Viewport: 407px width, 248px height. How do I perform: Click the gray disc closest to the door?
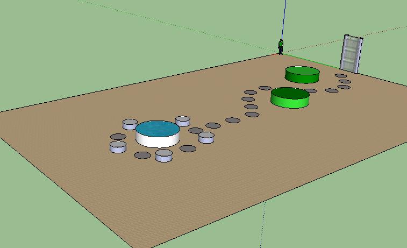(x=341, y=76)
